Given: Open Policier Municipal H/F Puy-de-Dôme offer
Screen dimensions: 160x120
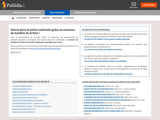Looking at the screenshot, I should 94,108.
